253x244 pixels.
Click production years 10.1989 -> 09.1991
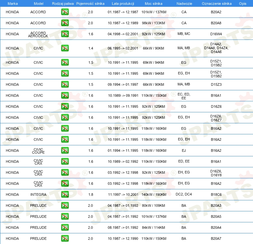123,95
